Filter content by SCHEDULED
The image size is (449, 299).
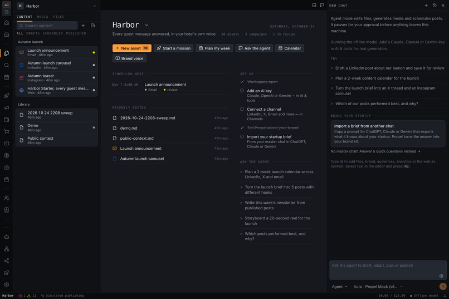click(x=53, y=33)
